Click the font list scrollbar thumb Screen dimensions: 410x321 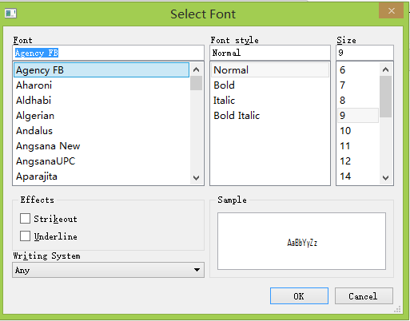[197, 83]
